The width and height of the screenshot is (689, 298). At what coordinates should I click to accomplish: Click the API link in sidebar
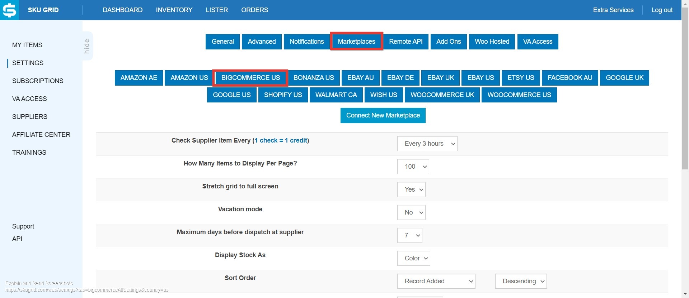[x=17, y=239]
